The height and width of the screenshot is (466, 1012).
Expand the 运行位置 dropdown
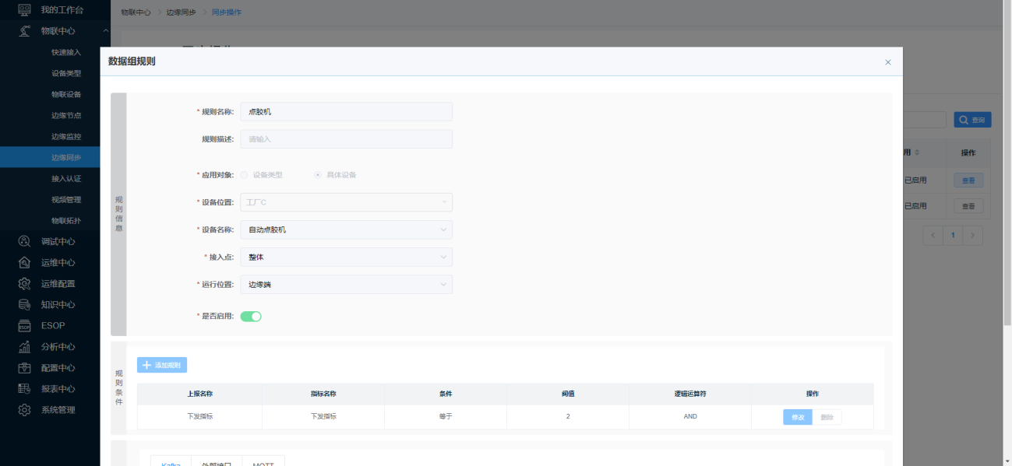coord(346,284)
